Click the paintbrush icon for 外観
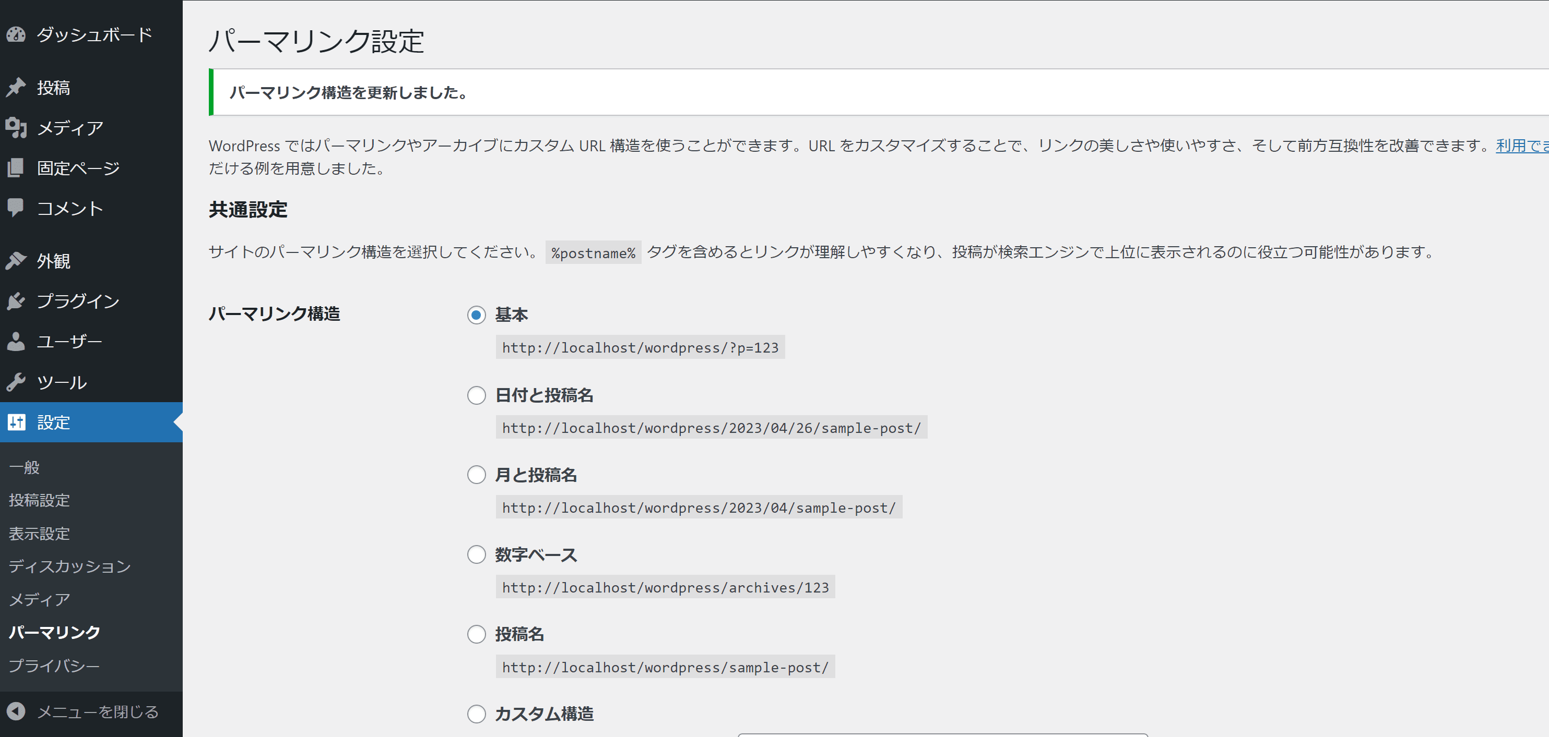The image size is (1549, 737). (16, 261)
